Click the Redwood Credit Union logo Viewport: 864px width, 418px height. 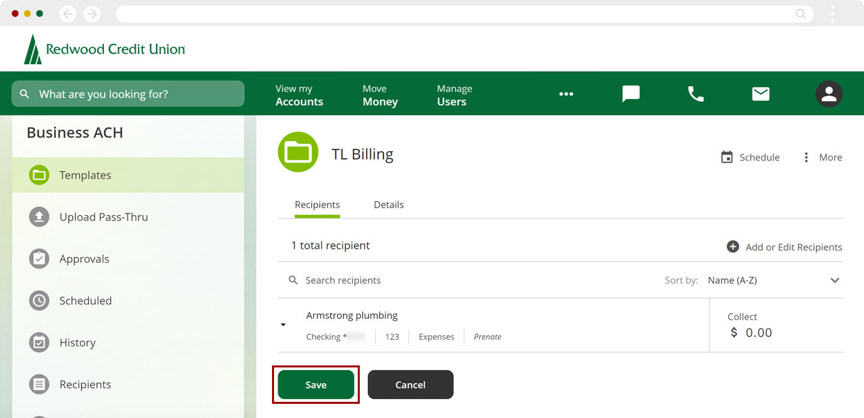tap(105, 49)
